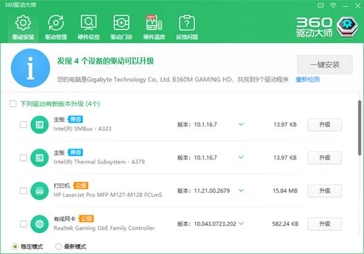Click motherboard icon for Thermal Subsystem row
Image resolution: width=364 pixels, height=254 pixels.
39,158
